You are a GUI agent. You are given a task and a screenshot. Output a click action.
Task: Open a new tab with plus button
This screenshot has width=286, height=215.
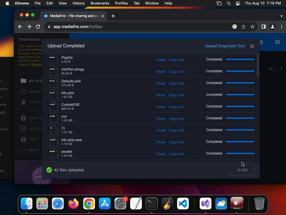pos(113,16)
